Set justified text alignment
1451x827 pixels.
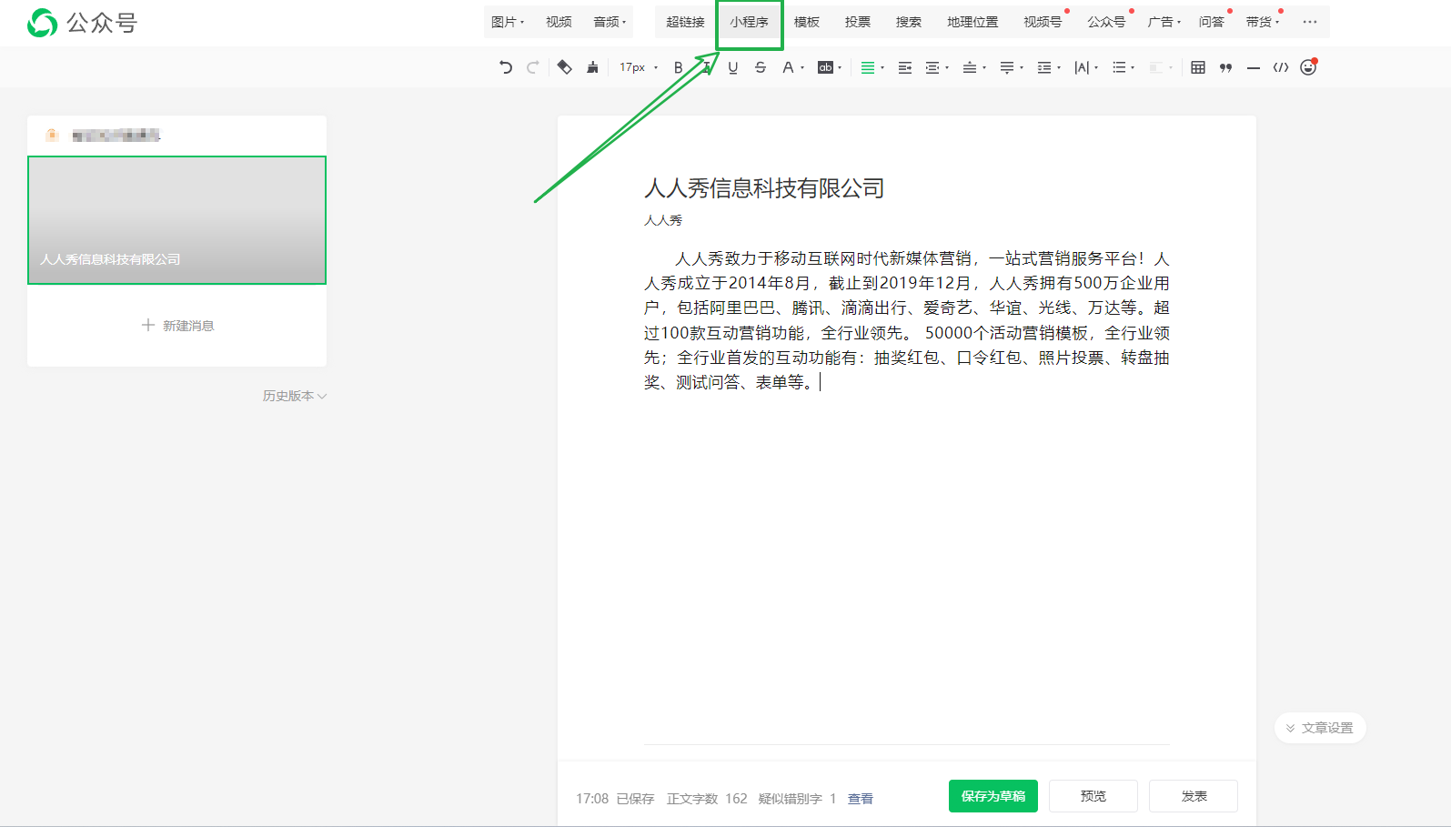[x=868, y=67]
